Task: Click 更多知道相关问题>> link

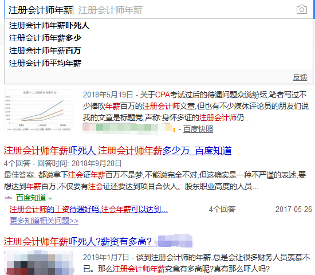Action: click(44, 221)
